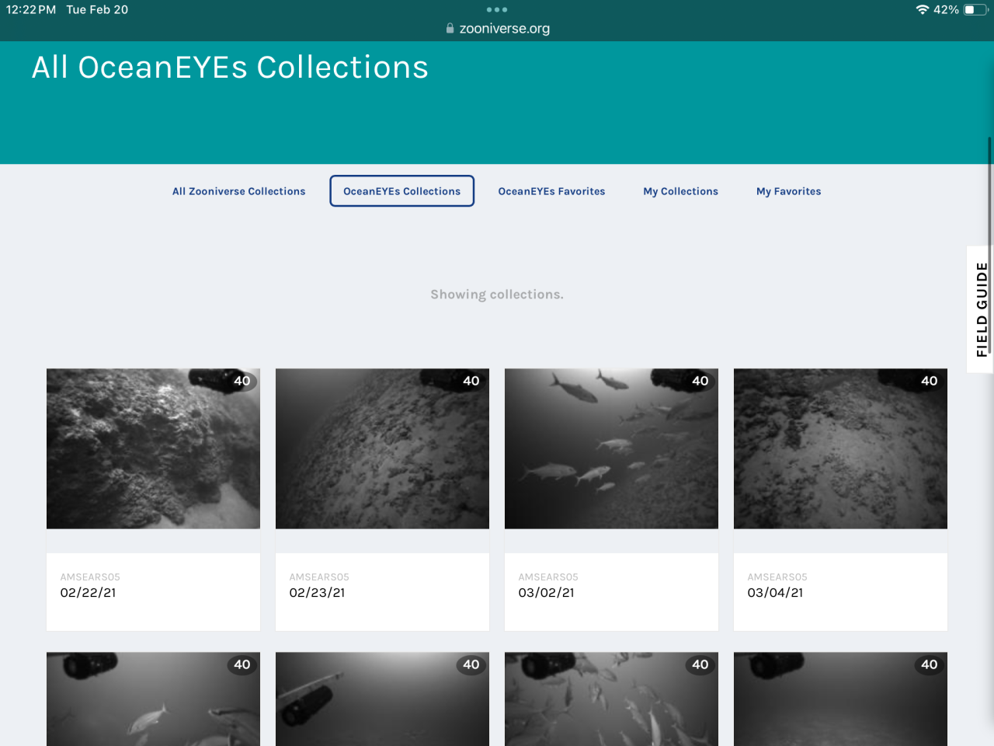The height and width of the screenshot is (746, 994).
Task: Click the 03/04/21 collection title
Action: (776, 593)
